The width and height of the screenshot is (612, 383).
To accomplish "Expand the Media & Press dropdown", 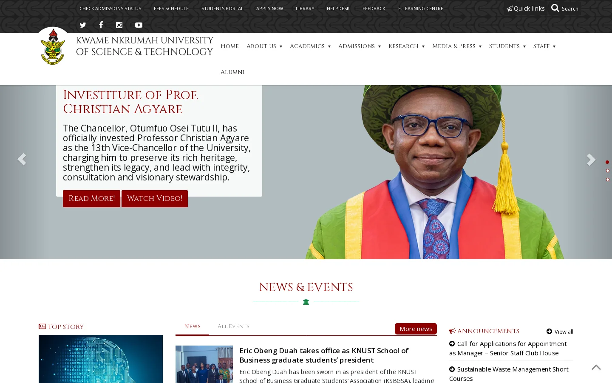I will point(457,46).
